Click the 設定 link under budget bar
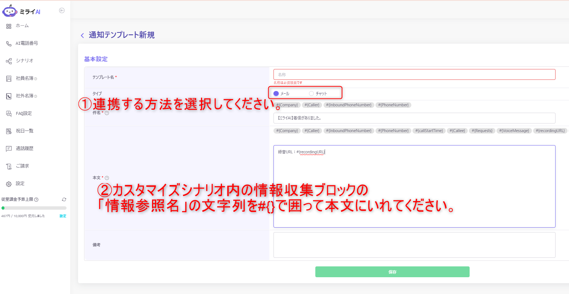 pos(63,216)
